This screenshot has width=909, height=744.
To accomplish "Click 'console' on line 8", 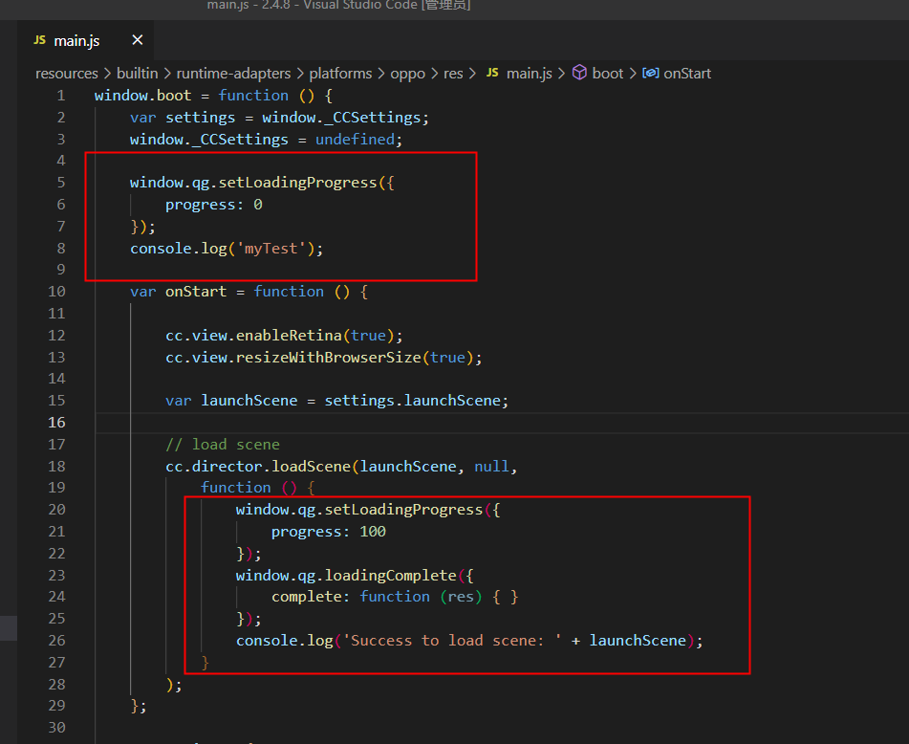I will (x=161, y=249).
